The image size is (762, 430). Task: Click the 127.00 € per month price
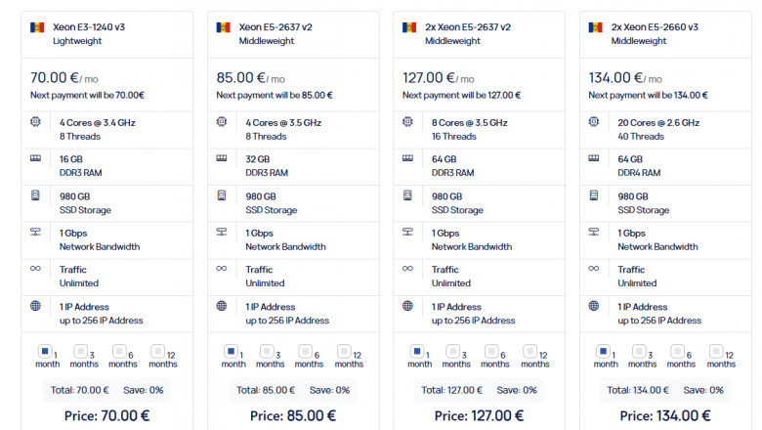439,78
